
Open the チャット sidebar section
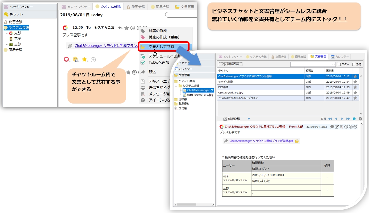(x=30, y=14)
